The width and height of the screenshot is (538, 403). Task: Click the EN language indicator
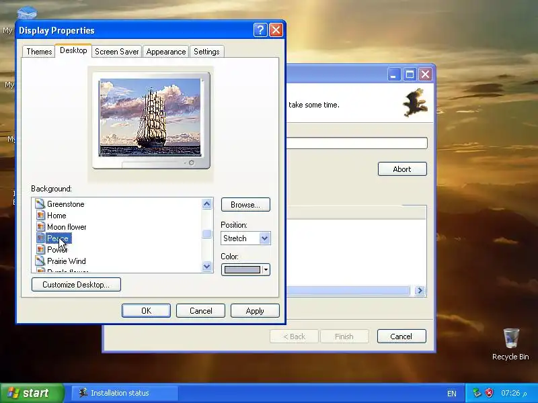pos(452,394)
